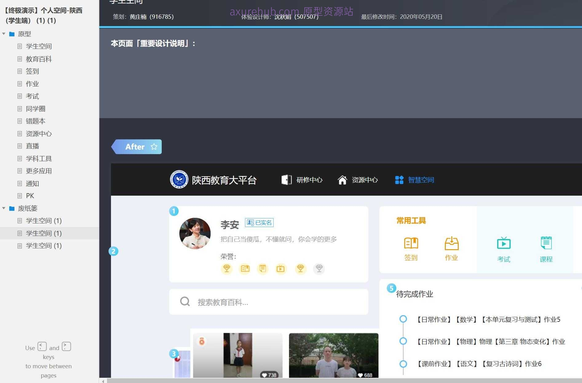Collapse the 废纸篓 folder in sidebar
Screen dimensions: 582x383
click(x=4, y=208)
